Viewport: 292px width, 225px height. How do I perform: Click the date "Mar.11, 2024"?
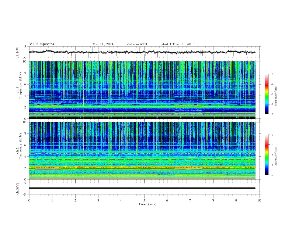pos(103,44)
